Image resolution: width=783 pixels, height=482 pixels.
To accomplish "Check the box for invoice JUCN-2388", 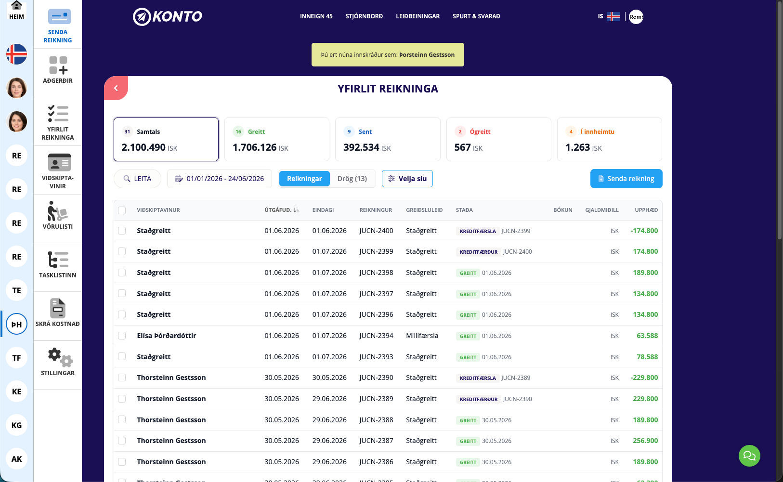I will click(x=122, y=419).
